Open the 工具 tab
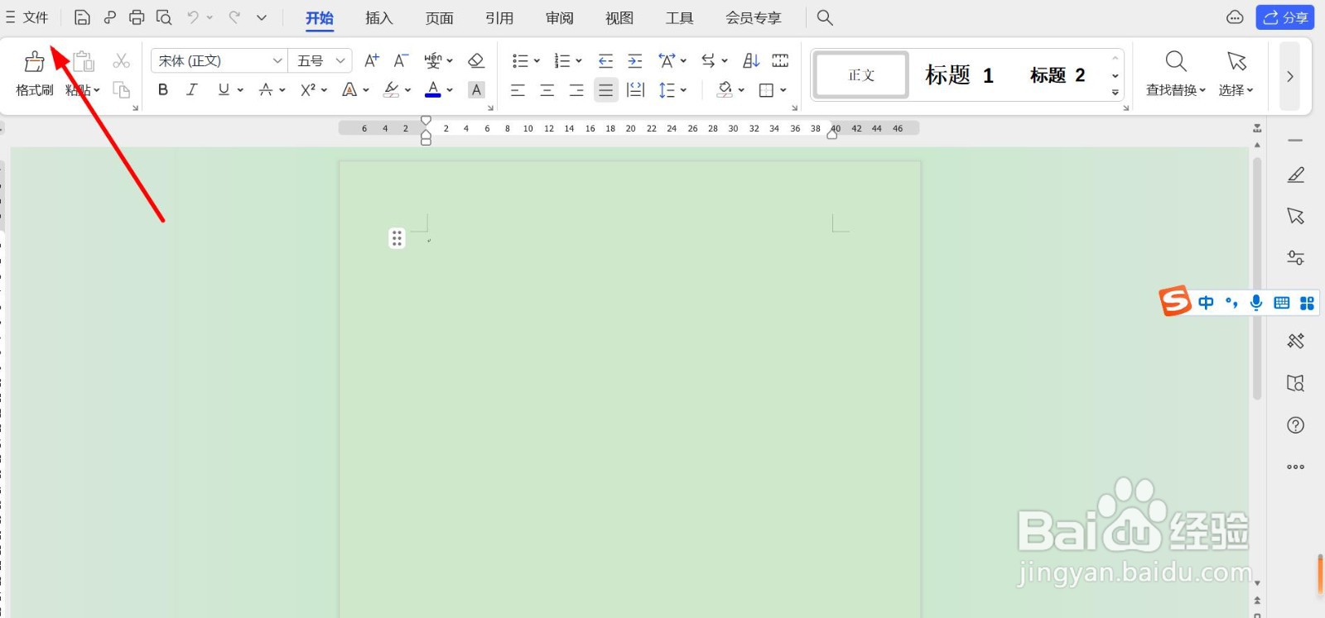The width and height of the screenshot is (1325, 618). click(680, 18)
